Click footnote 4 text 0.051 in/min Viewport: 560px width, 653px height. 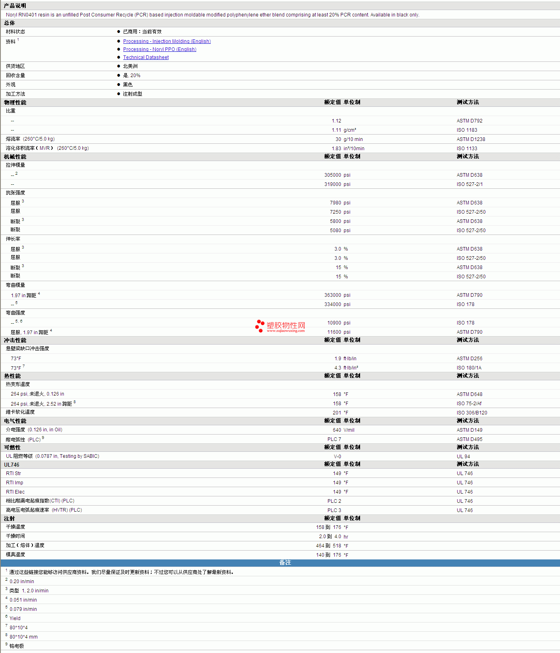23,600
